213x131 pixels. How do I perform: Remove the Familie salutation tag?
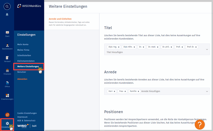(x=139, y=91)
